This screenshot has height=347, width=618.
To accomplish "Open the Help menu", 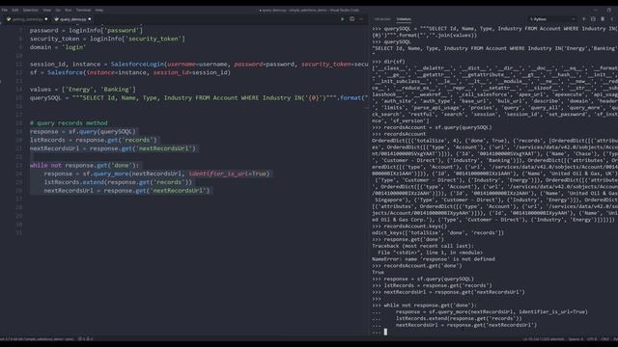I will [99, 10].
